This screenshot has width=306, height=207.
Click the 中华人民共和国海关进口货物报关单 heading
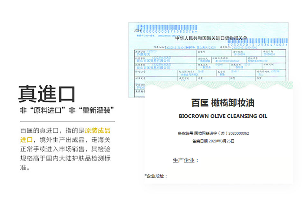point(211,38)
